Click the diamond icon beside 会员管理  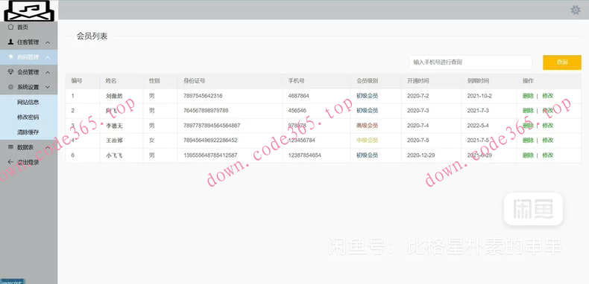10,72
